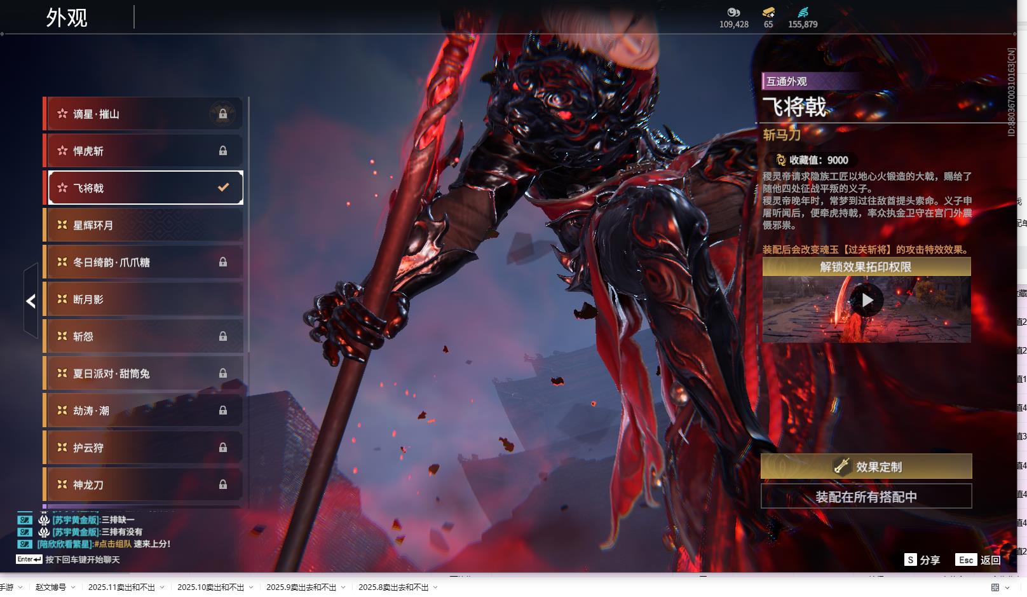Click the grid view icon in sheet bar
Screen dimensions: 1027x597
click(x=995, y=587)
